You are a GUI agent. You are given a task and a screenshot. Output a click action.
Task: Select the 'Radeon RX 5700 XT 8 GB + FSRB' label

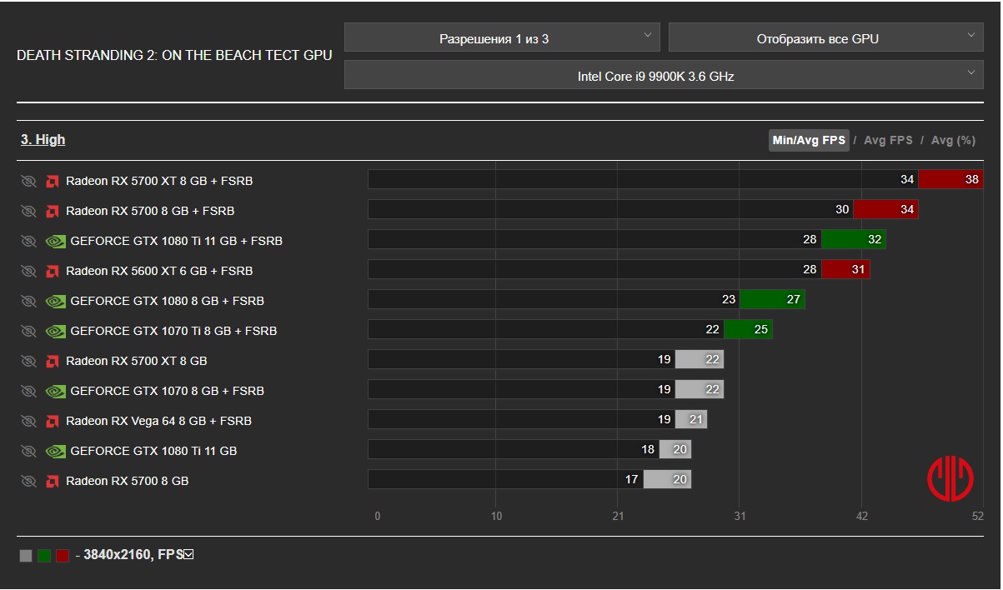(x=159, y=181)
